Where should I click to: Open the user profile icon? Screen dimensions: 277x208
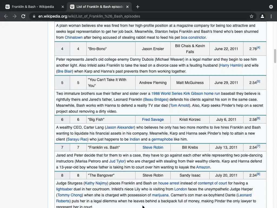click(262, 16)
